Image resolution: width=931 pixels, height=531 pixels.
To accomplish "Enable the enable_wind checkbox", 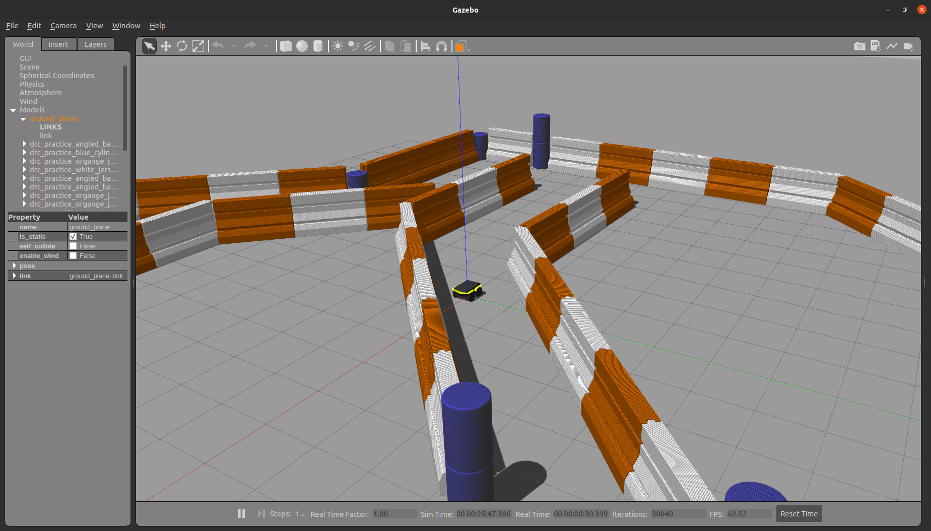I will 73,255.
